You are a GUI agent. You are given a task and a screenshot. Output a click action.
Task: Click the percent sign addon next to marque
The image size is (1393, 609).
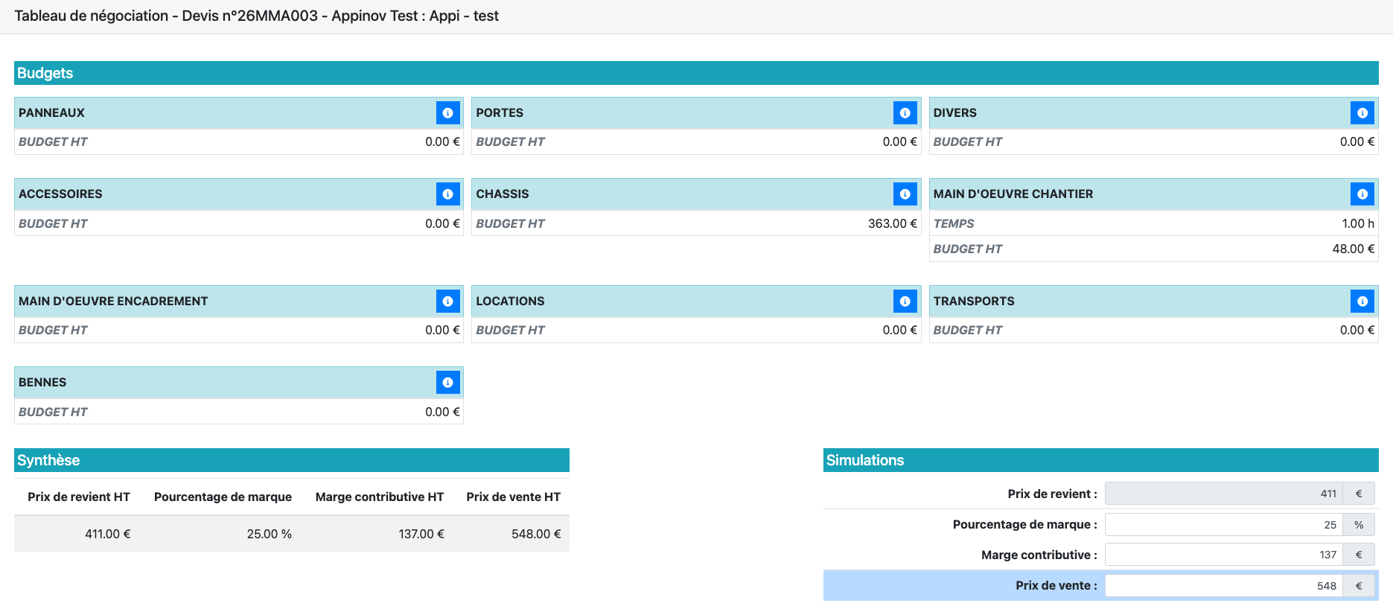pos(1359,525)
